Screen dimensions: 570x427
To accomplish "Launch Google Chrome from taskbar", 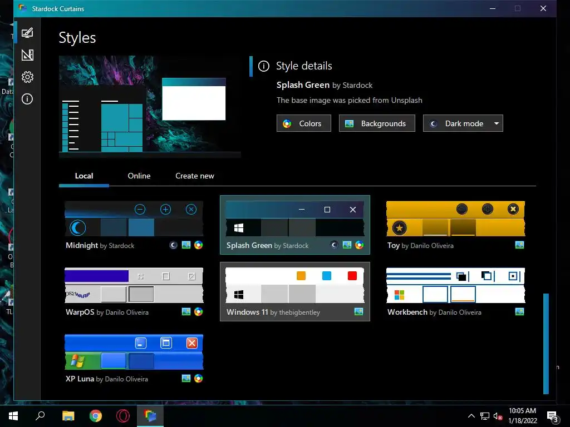I will [96, 416].
